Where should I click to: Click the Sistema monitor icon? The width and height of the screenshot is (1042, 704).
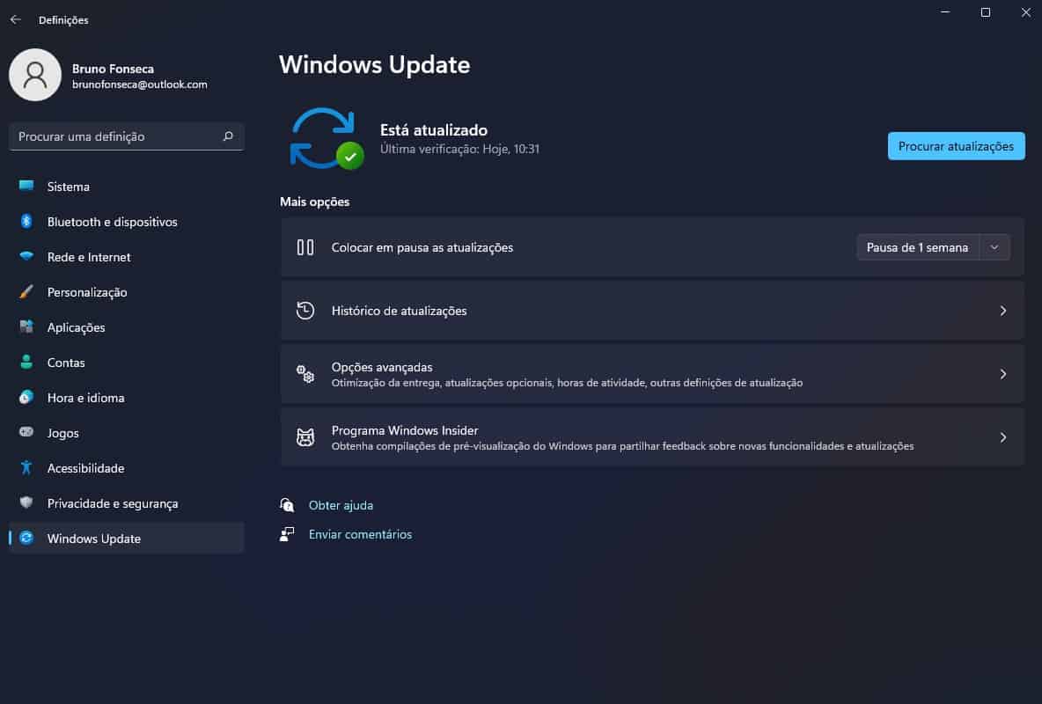pos(26,187)
